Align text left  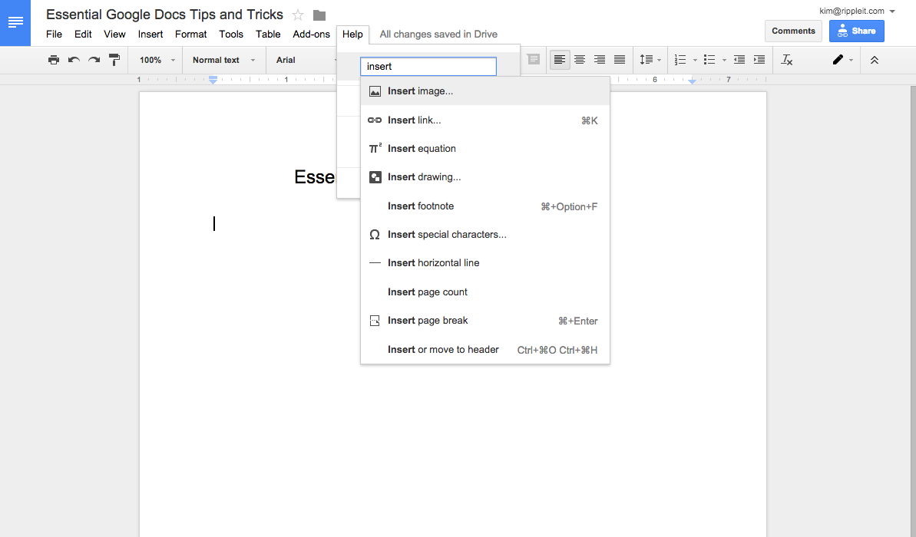(x=560, y=60)
